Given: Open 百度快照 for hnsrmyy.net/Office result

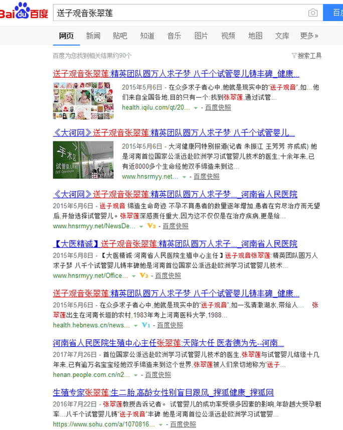Looking at the screenshot, I should (x=168, y=275).
